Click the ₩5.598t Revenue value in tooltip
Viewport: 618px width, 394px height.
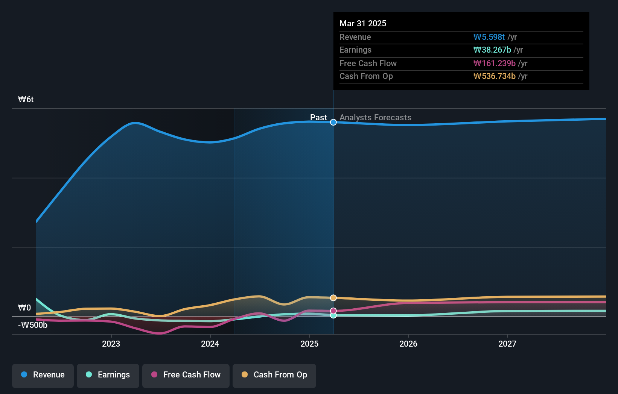[489, 37]
